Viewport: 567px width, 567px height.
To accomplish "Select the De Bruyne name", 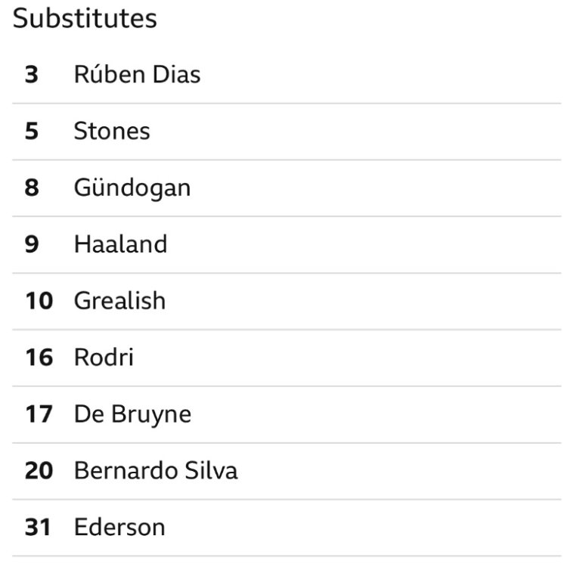I will [132, 414].
